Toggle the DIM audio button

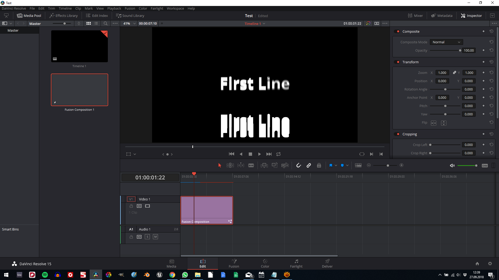(x=485, y=166)
